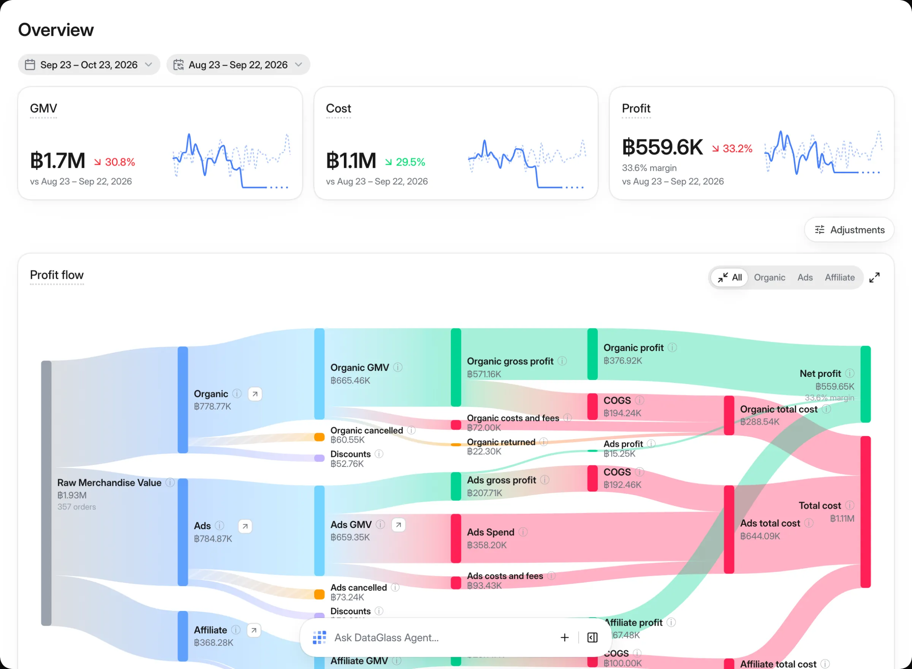Click the green Net profit node bar
The height and width of the screenshot is (669, 912).
[866, 385]
